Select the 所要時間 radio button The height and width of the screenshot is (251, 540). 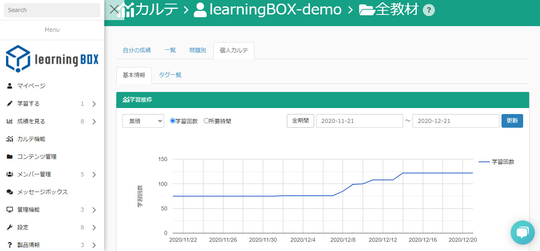pos(206,121)
